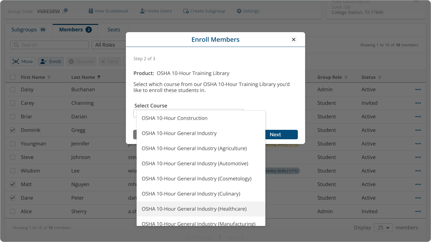Screen dimensions: 431x242
Task: Select OSHA 10-Hour Construction from the course list
Action: pyautogui.click(x=174, y=118)
